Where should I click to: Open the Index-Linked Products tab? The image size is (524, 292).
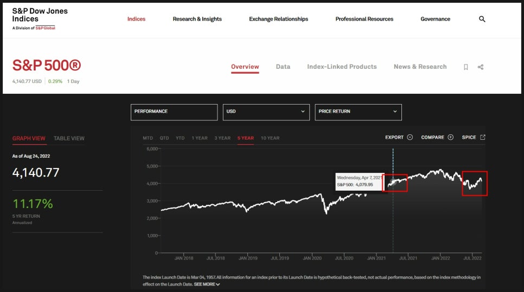342,67
